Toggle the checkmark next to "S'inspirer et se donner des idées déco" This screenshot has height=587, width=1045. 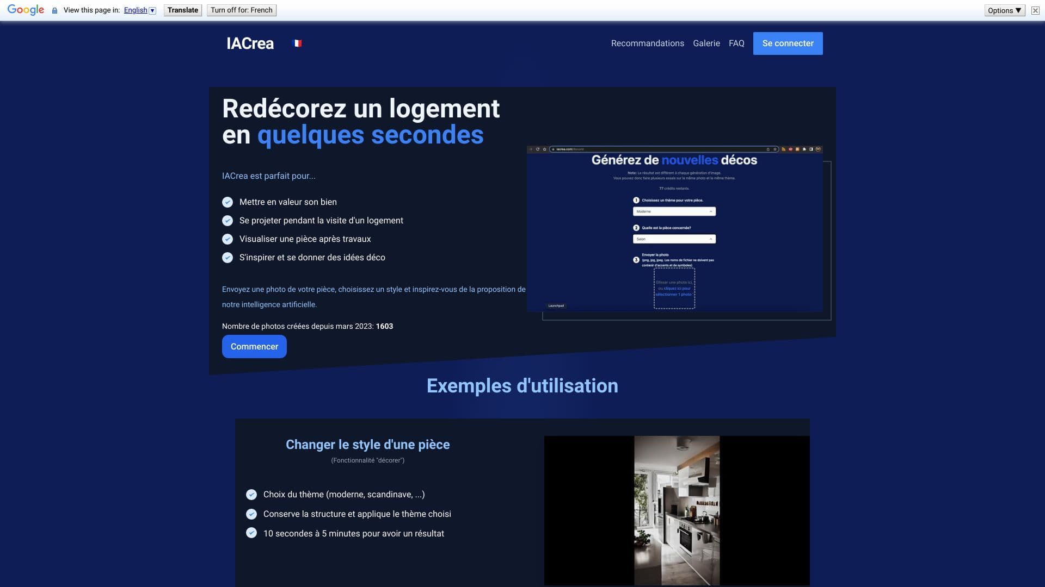[x=228, y=258]
